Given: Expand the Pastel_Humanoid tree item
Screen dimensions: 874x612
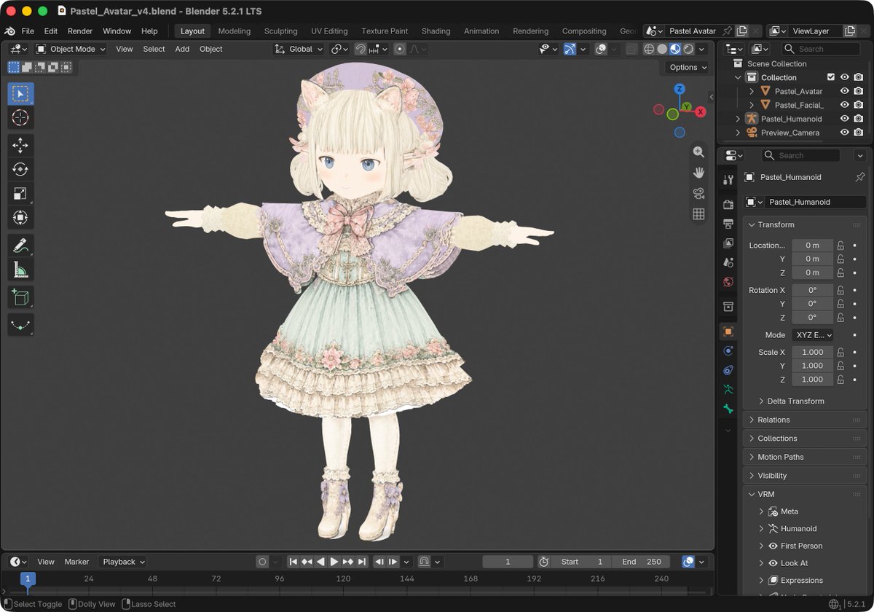Looking at the screenshot, I should tap(738, 119).
